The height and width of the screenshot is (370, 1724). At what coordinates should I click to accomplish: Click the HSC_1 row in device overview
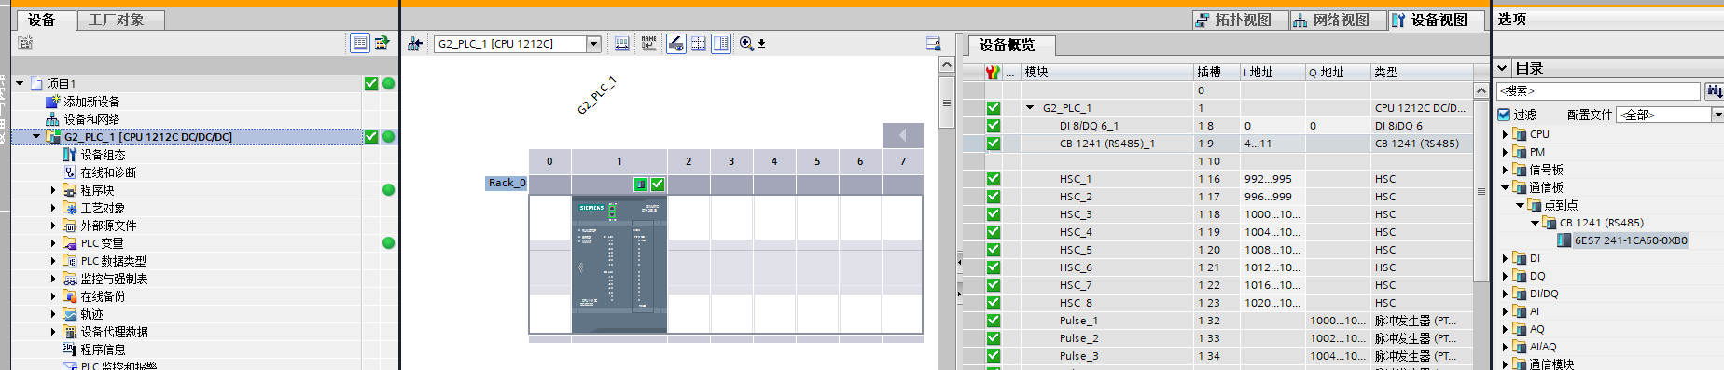click(1217, 179)
